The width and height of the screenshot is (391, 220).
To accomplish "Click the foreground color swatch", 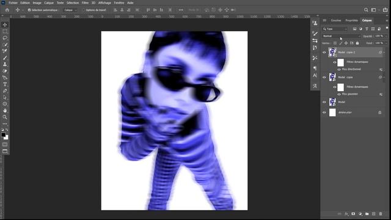I will click(x=3, y=135).
